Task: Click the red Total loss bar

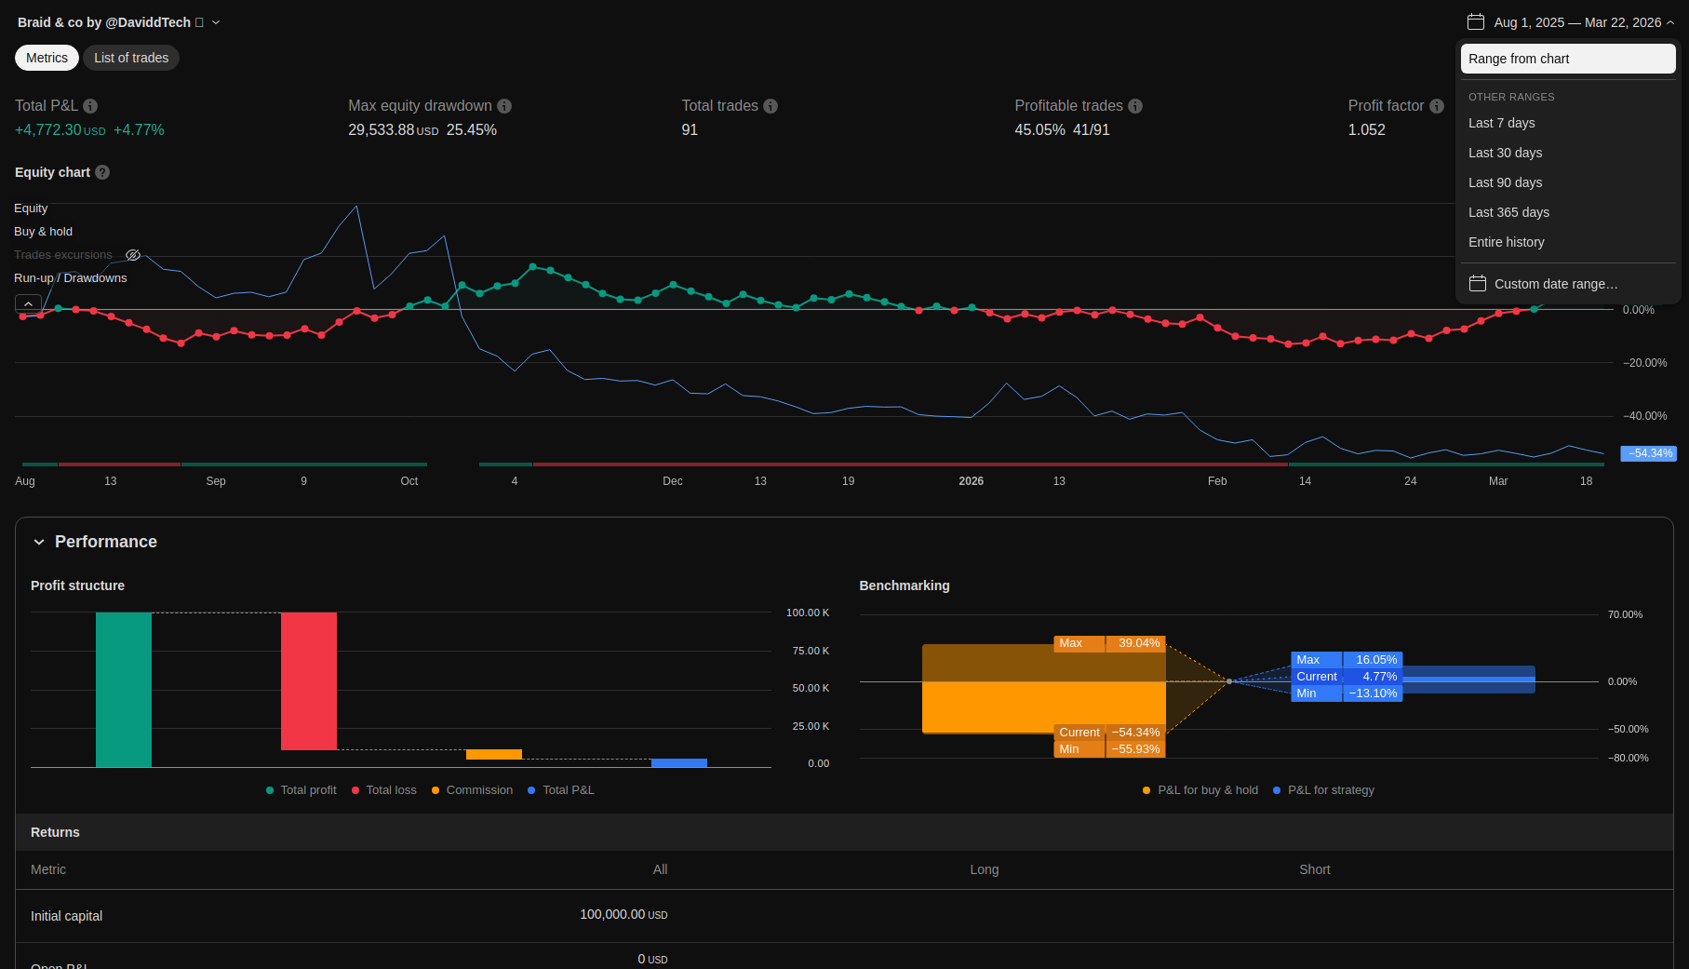Action: point(309,680)
